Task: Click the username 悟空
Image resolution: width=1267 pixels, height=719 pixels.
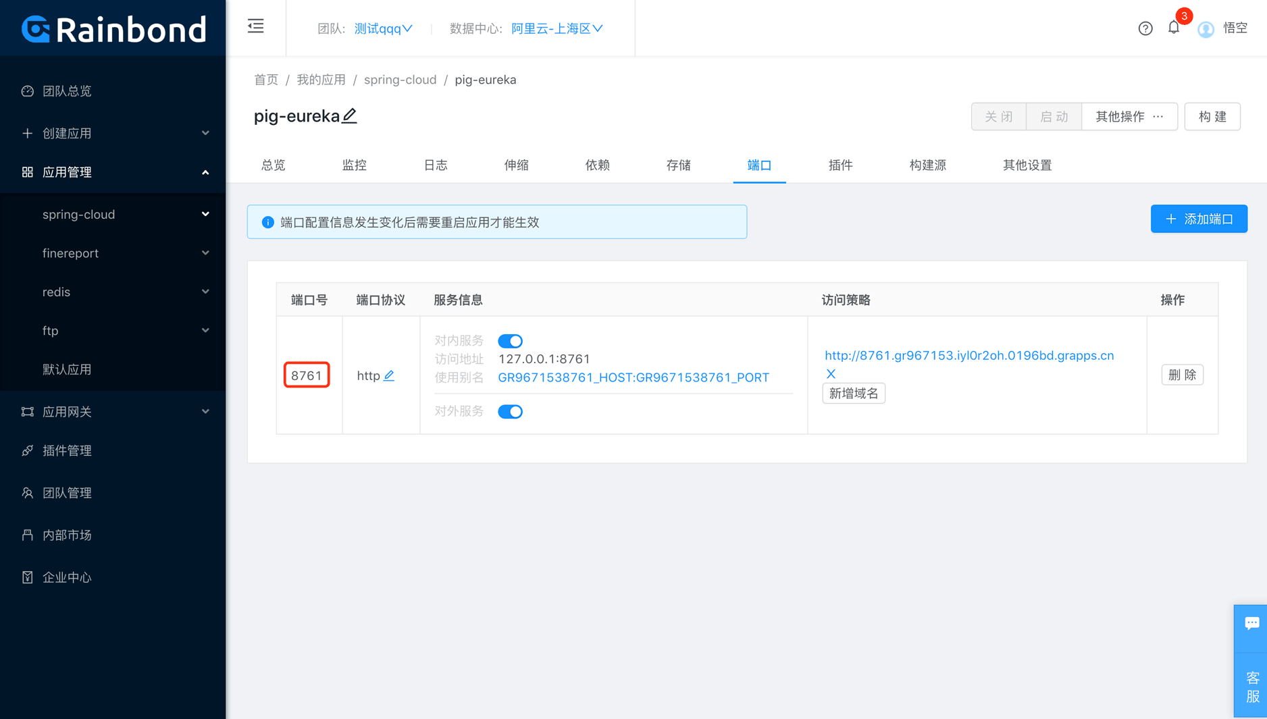Action: pyautogui.click(x=1235, y=28)
